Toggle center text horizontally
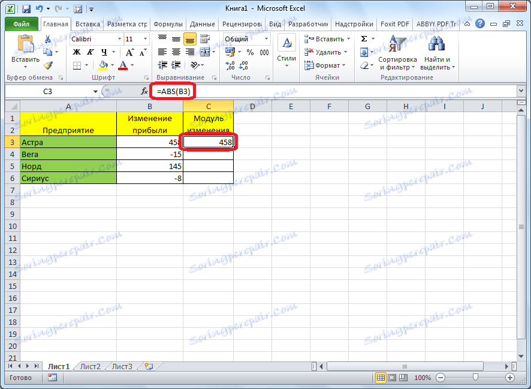The image size is (531, 389). [x=176, y=52]
